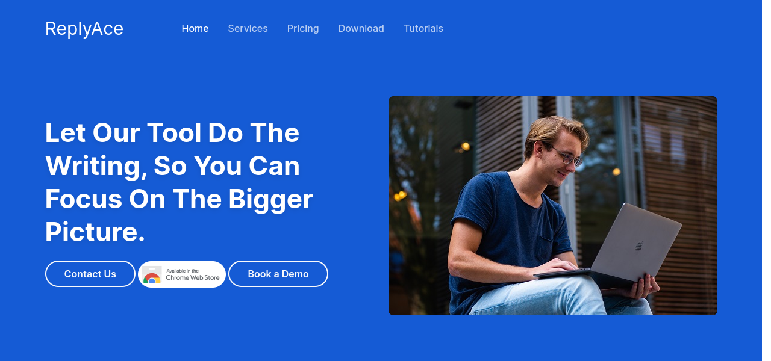Click the ReplyAce logo
The height and width of the screenshot is (361, 771).
[x=84, y=28]
